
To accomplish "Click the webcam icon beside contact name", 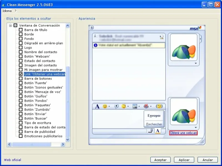I will [x=162, y=37].
